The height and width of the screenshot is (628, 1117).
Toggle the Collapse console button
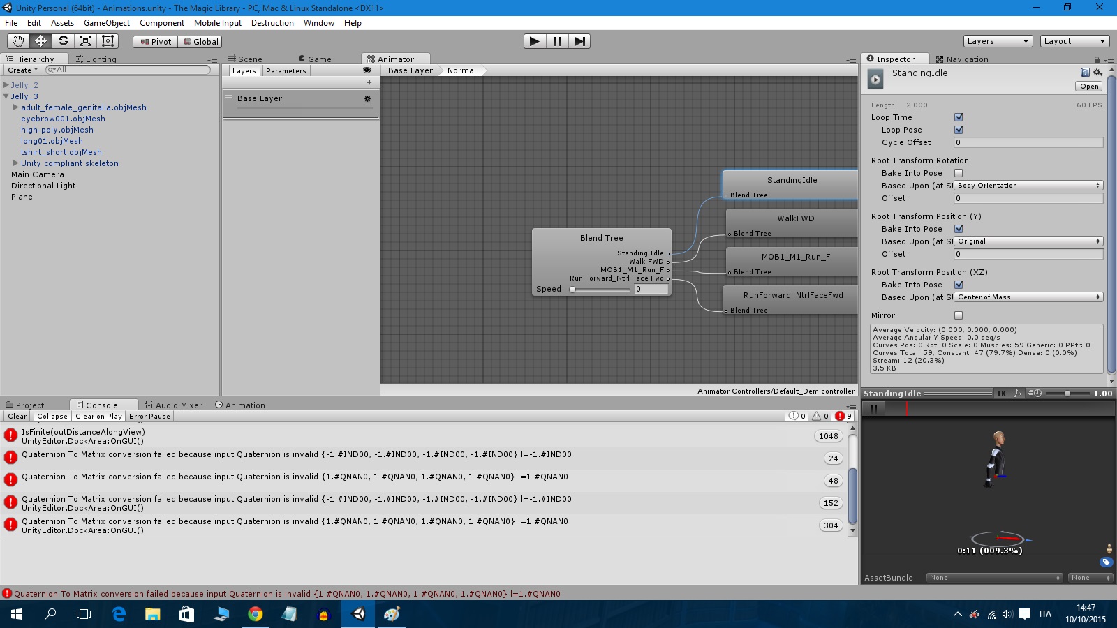pos(52,417)
